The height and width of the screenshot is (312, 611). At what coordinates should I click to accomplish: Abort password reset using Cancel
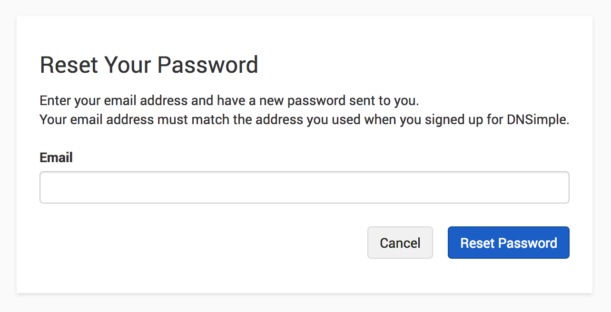pyautogui.click(x=400, y=243)
